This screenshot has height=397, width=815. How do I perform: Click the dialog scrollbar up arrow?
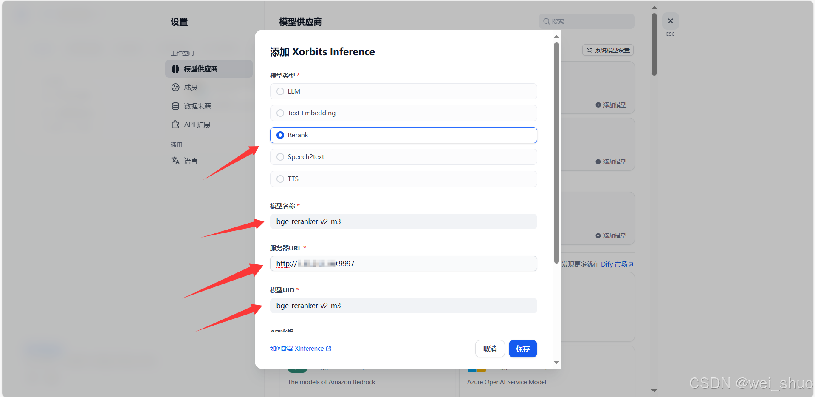coord(556,37)
